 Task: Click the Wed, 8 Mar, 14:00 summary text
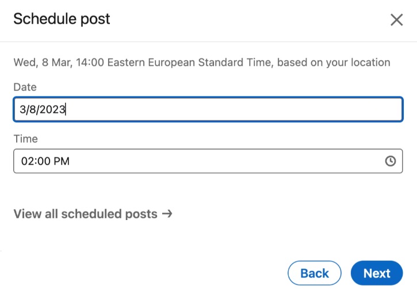tap(59, 63)
